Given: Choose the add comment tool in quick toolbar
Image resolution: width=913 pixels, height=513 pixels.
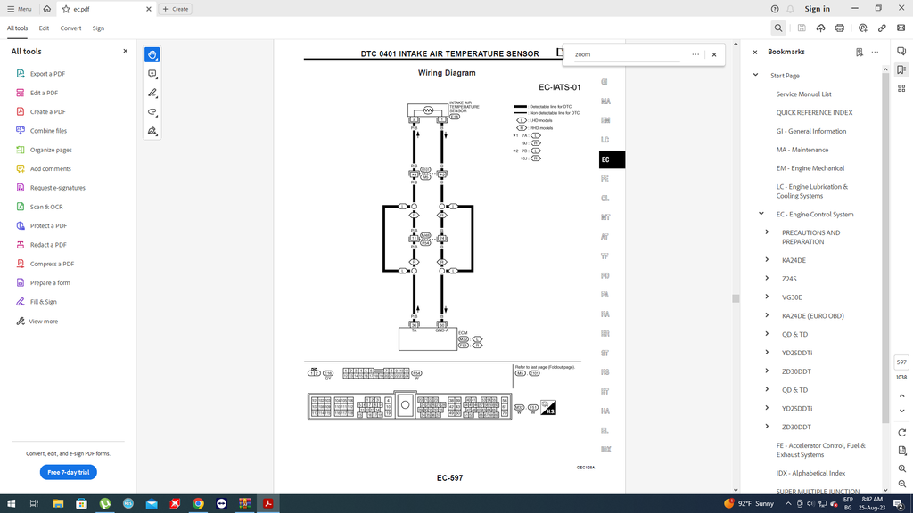Looking at the screenshot, I should [152, 74].
